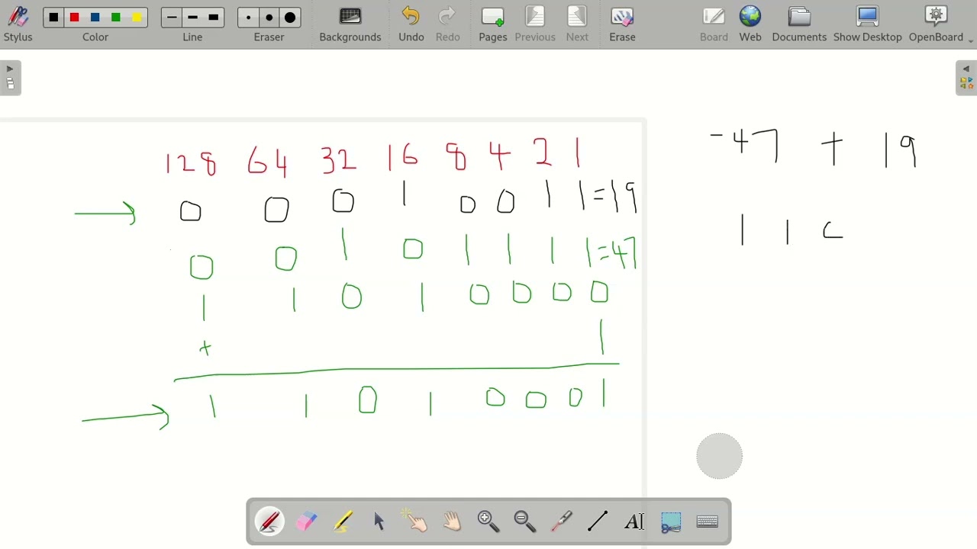The height and width of the screenshot is (549, 977).
Task: Select the Pen tool in bottom palette
Action: coord(270,522)
